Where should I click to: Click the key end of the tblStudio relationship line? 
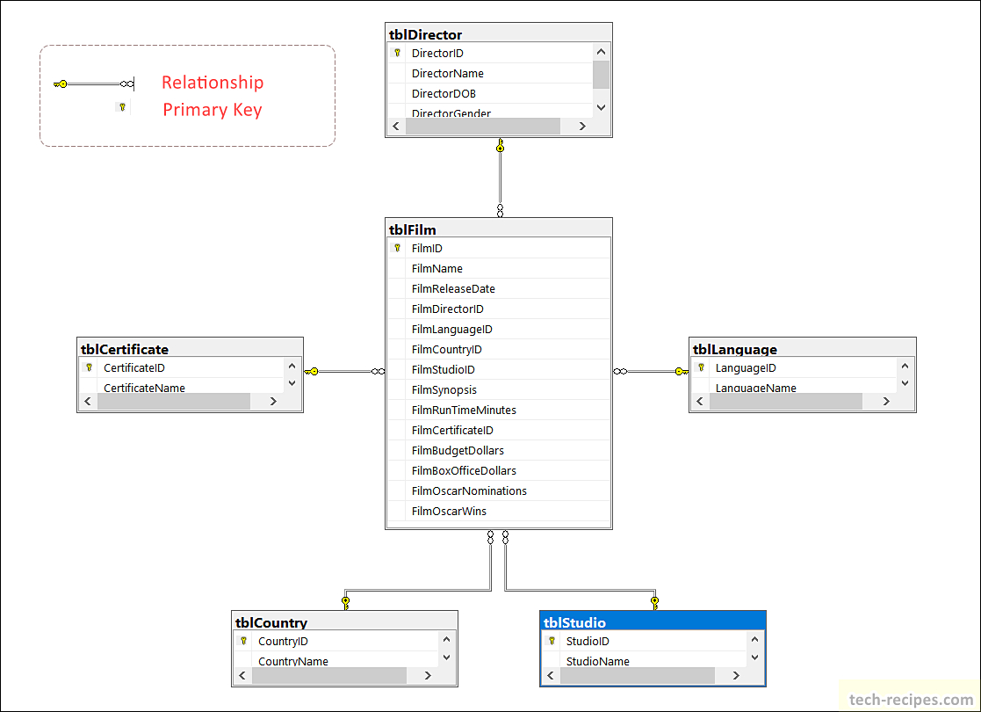coord(654,600)
